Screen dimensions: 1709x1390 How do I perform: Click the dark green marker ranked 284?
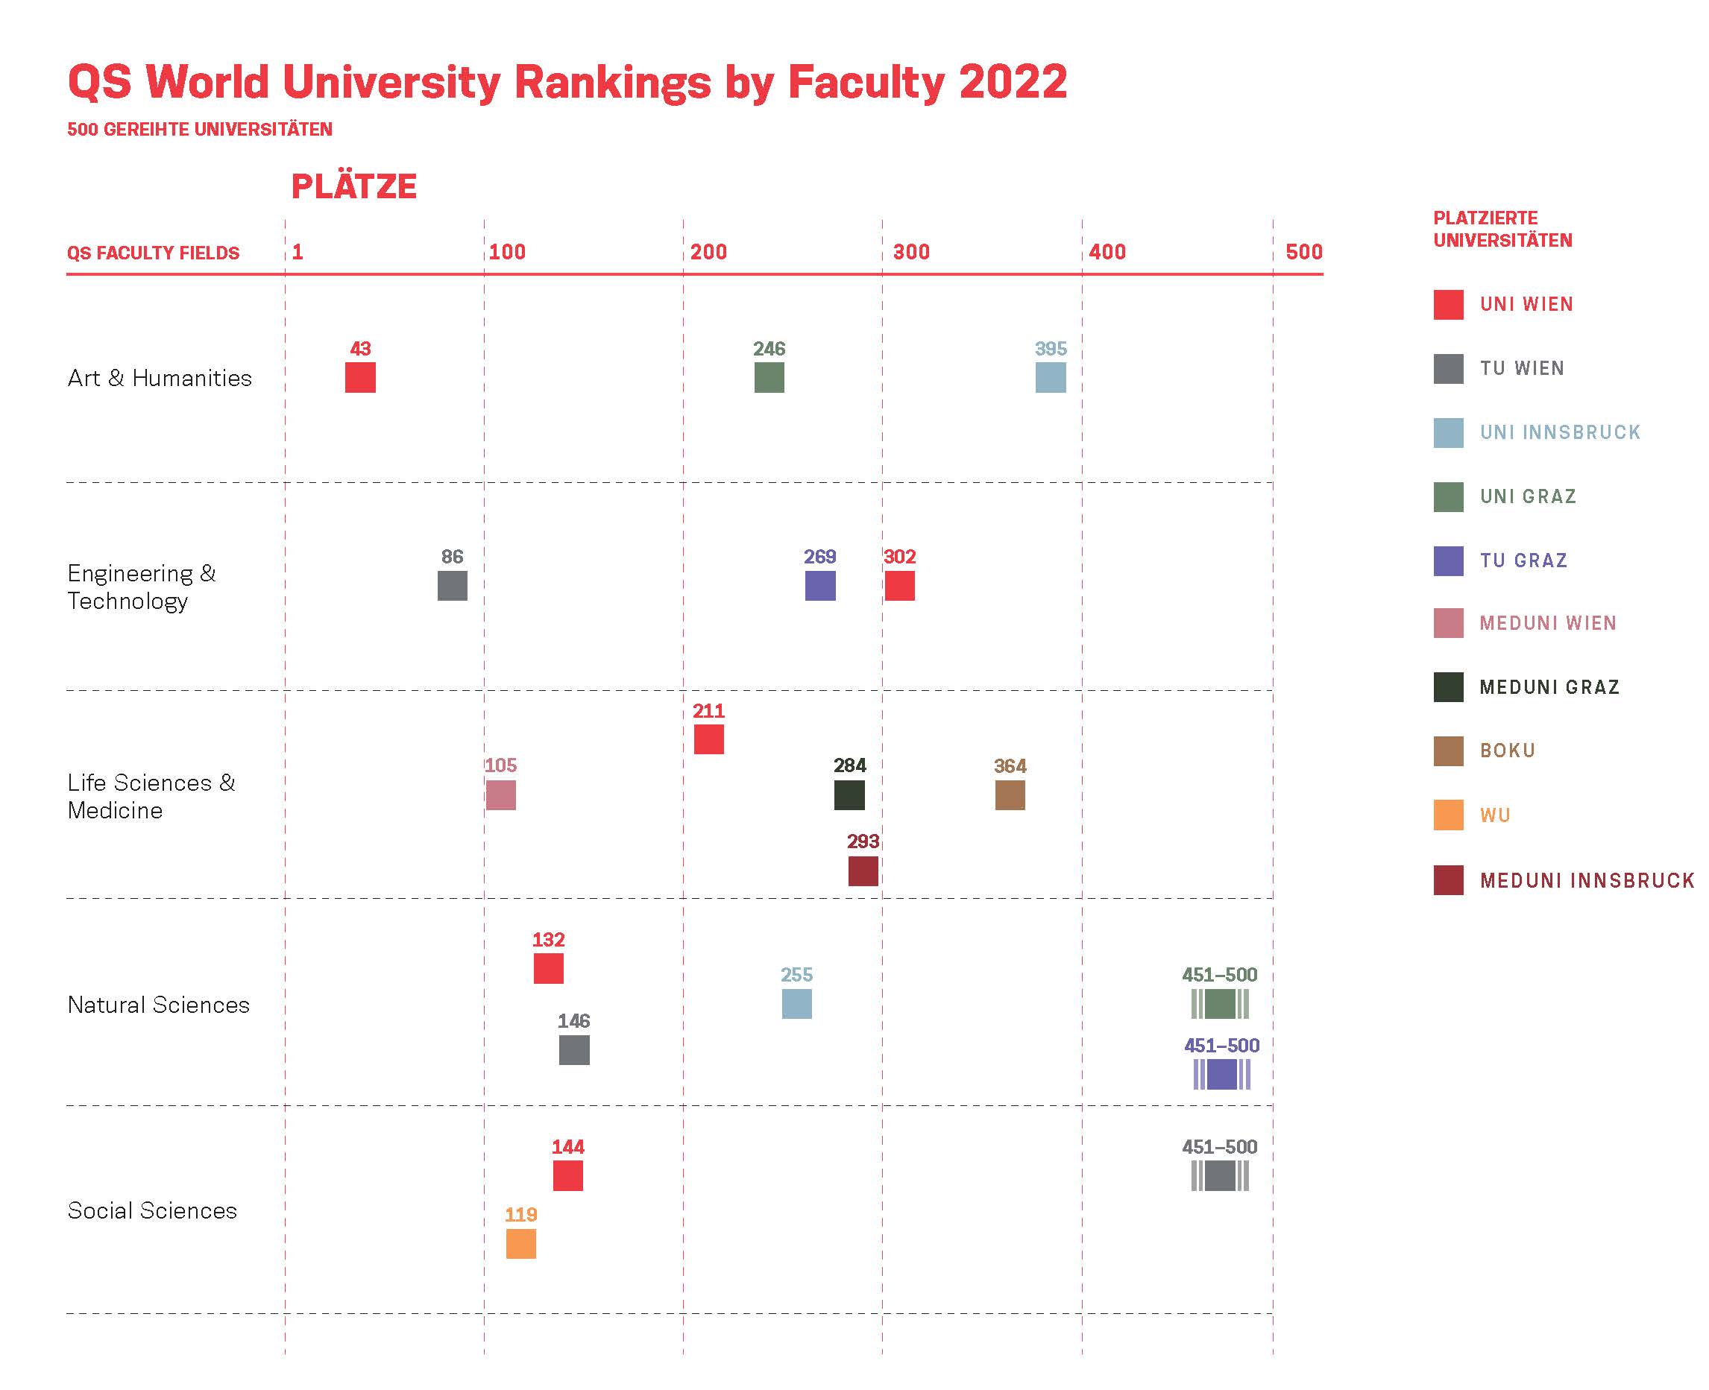[850, 795]
